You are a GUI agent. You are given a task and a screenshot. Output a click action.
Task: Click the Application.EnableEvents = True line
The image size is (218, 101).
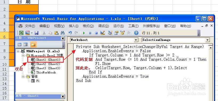pyautogui.click(x=116, y=76)
